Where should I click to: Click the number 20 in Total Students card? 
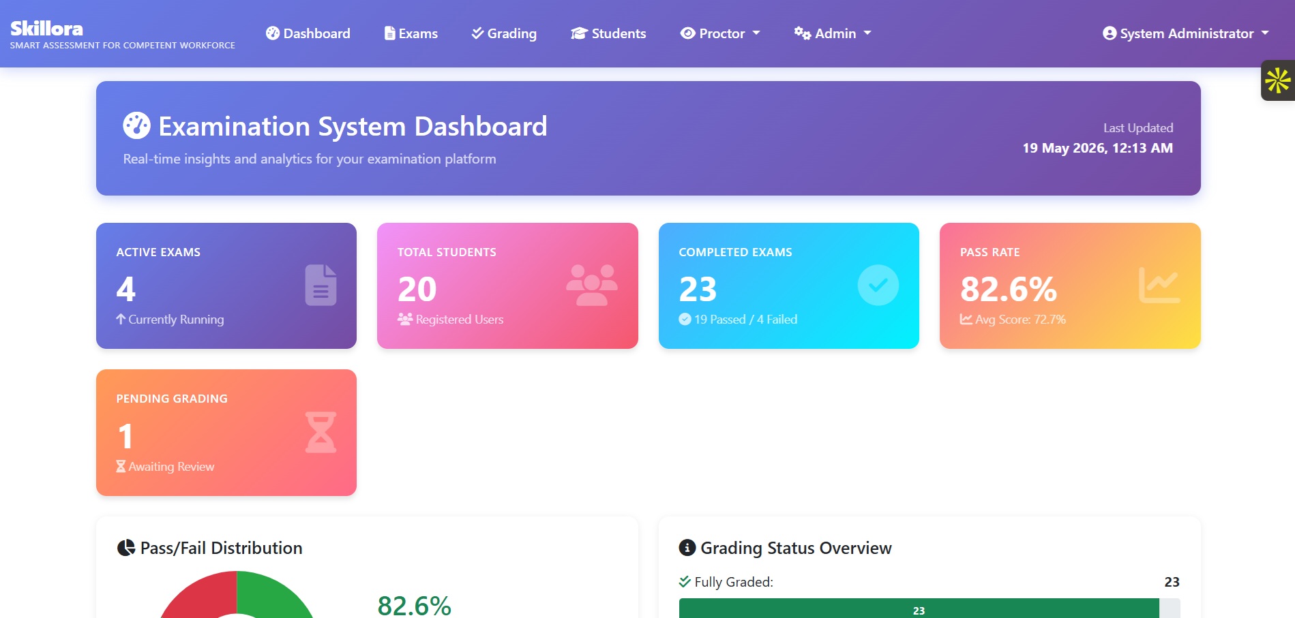[417, 289]
